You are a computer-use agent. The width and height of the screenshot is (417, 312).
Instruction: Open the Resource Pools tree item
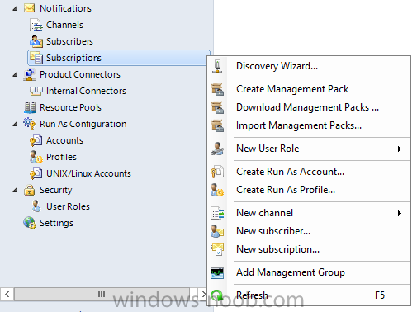tap(70, 107)
